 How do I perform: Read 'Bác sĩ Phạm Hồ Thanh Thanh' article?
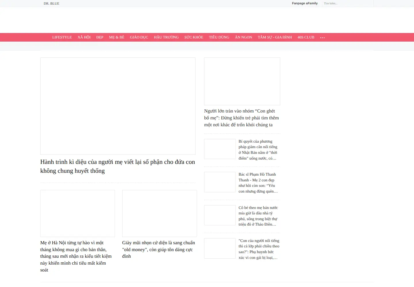click(x=258, y=183)
